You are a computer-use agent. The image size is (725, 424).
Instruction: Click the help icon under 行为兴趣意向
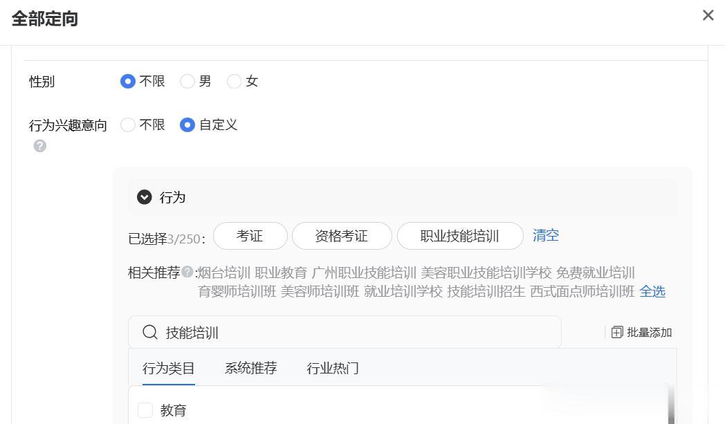click(x=40, y=146)
